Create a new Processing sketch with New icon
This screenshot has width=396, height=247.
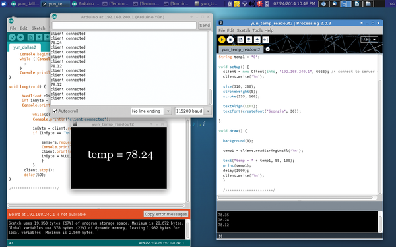click(240, 40)
